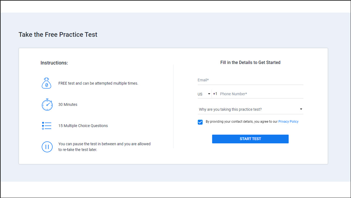Click the +1 dialing code prefix
The width and height of the screenshot is (351, 198).
215,94
